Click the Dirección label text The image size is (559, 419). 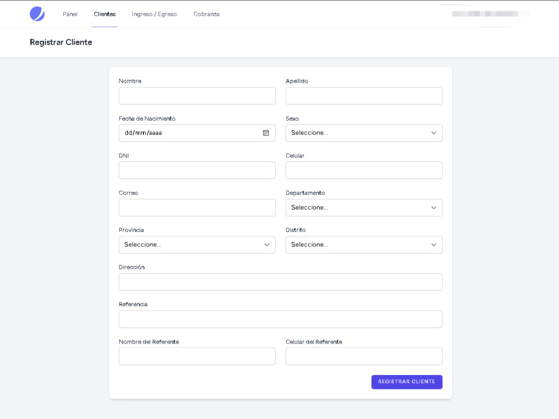(131, 267)
